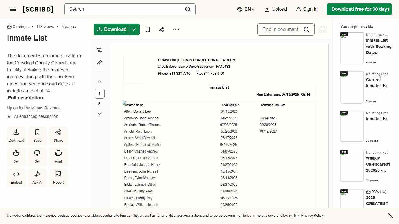
Task: Click the Find in document search field
Action: coord(280,29)
